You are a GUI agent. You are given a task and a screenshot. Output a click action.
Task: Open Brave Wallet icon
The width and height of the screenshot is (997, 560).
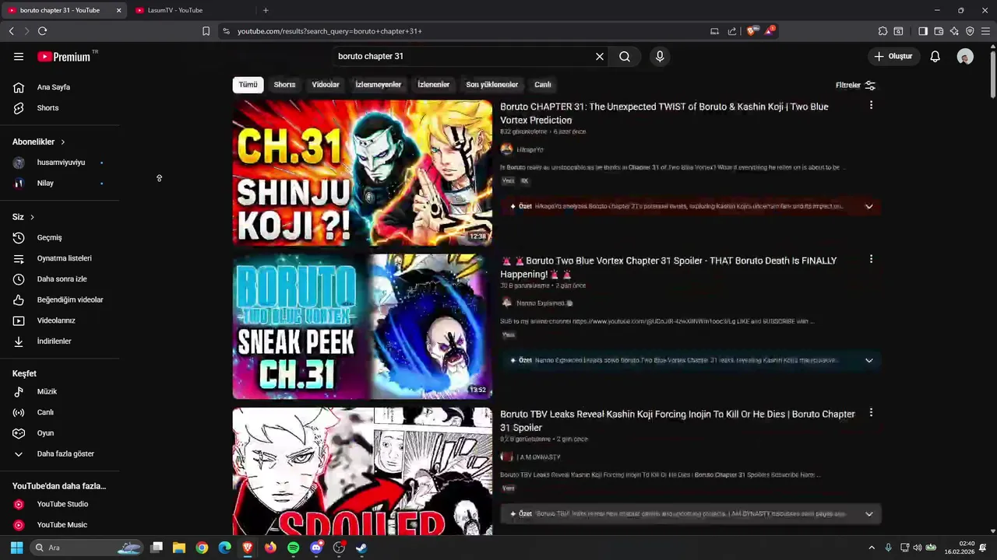(939, 31)
